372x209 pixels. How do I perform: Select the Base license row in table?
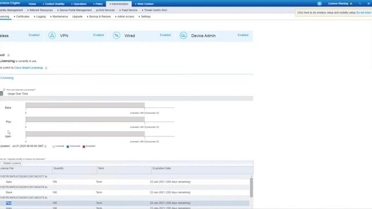click(124, 192)
